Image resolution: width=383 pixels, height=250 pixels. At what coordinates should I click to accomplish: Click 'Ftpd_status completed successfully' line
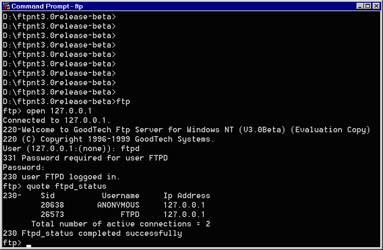[92, 234]
